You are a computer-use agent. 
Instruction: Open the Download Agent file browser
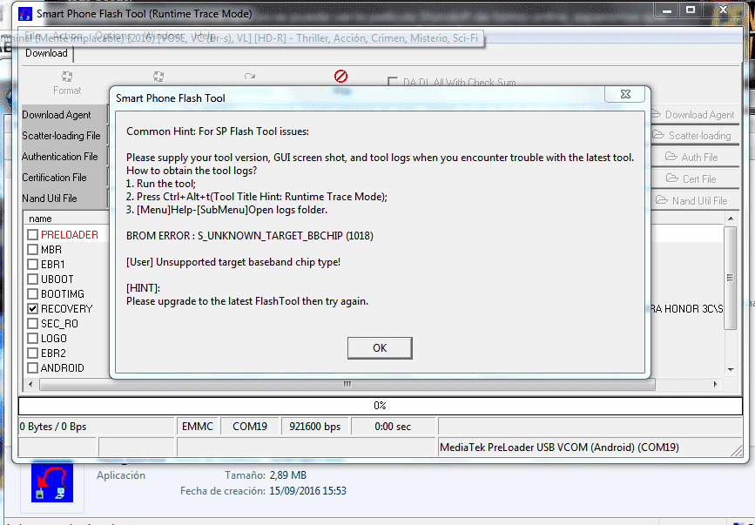(693, 115)
